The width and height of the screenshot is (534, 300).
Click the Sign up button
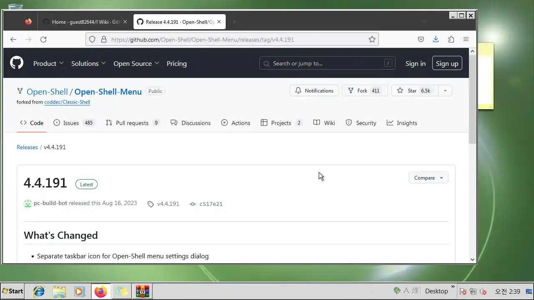point(447,63)
